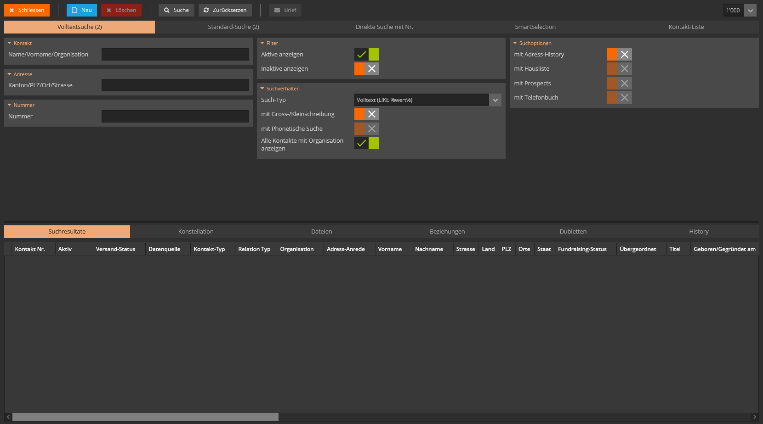Click the envelope icon on the Brief button
The width and height of the screenshot is (763, 424).
tap(276, 10)
